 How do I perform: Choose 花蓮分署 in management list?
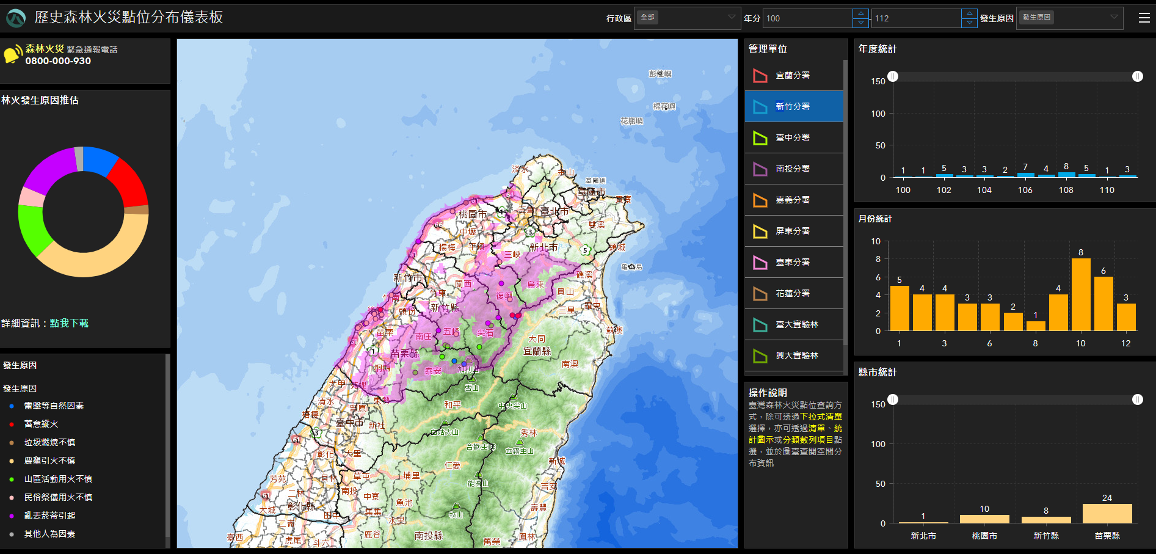[793, 293]
